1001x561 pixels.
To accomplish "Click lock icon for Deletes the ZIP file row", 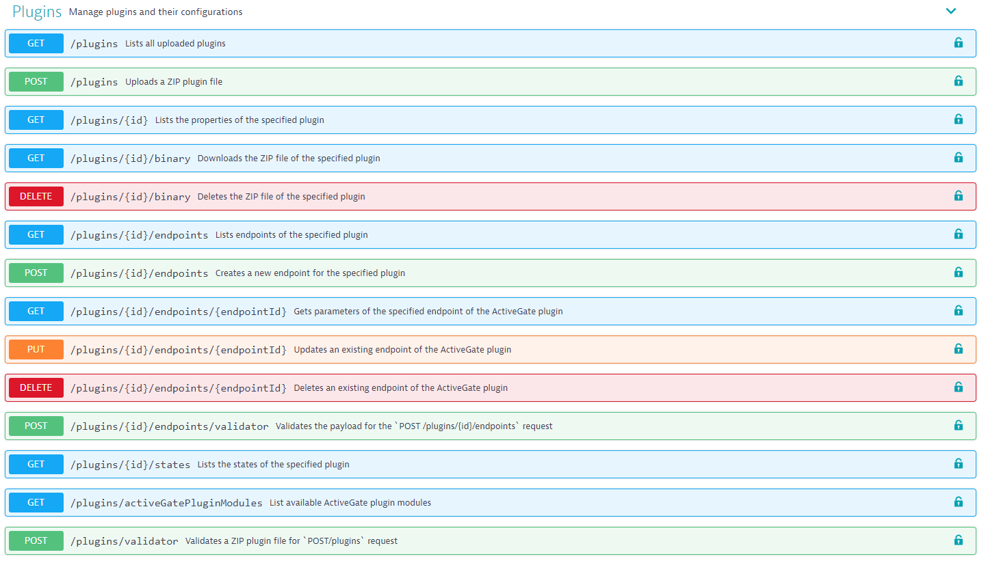I will [959, 196].
